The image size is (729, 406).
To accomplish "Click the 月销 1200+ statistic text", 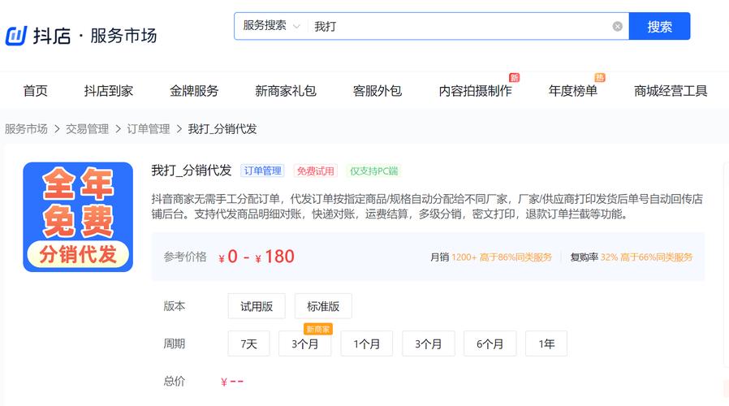I will point(491,257).
